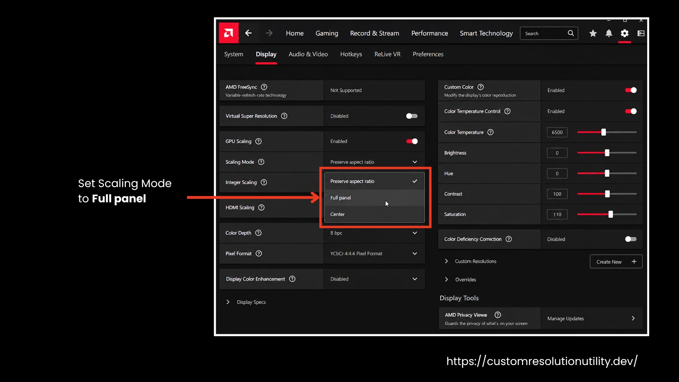Turn off Color Temperature Control switch
Screen dimensions: 679x382
pyautogui.click(x=631, y=111)
